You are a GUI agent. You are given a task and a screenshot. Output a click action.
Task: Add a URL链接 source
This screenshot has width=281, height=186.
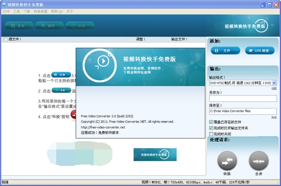pos(259,50)
